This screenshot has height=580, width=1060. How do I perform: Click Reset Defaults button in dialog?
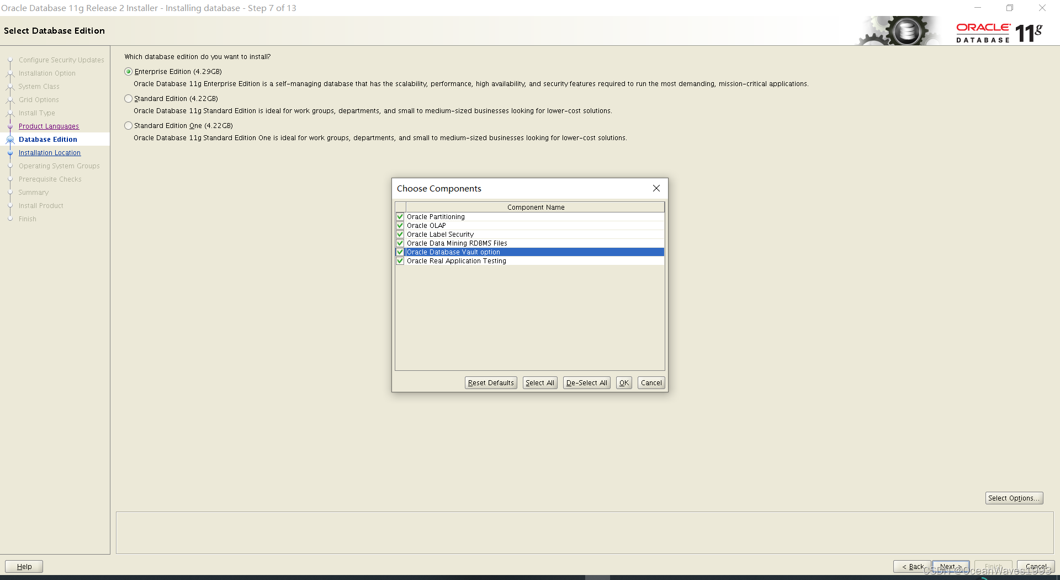tap(491, 383)
